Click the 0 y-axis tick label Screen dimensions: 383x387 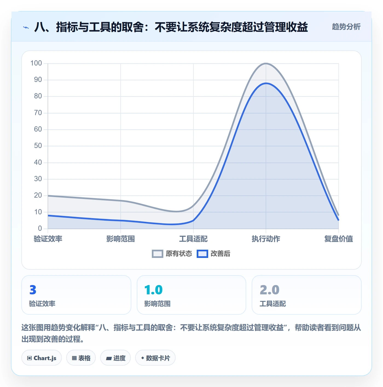coord(40,228)
